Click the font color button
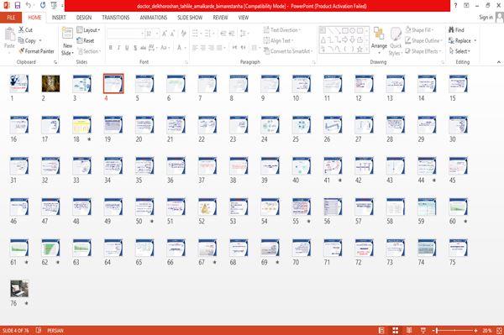 (x=179, y=48)
